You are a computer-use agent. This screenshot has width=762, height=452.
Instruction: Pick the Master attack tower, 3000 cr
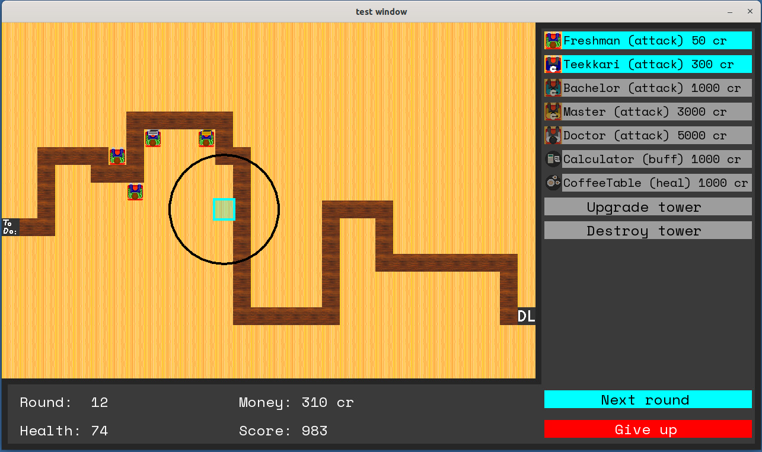(648, 112)
